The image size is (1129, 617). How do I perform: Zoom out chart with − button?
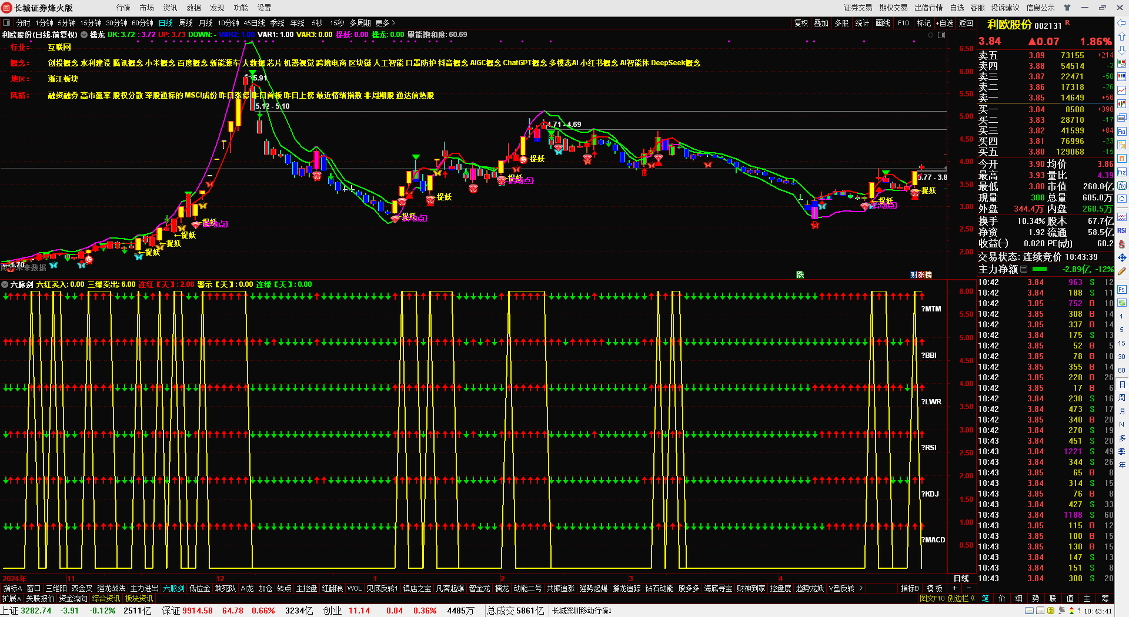[x=968, y=588]
